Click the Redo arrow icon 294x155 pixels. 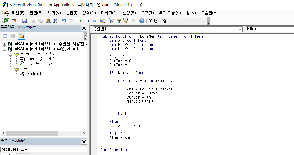72,21
